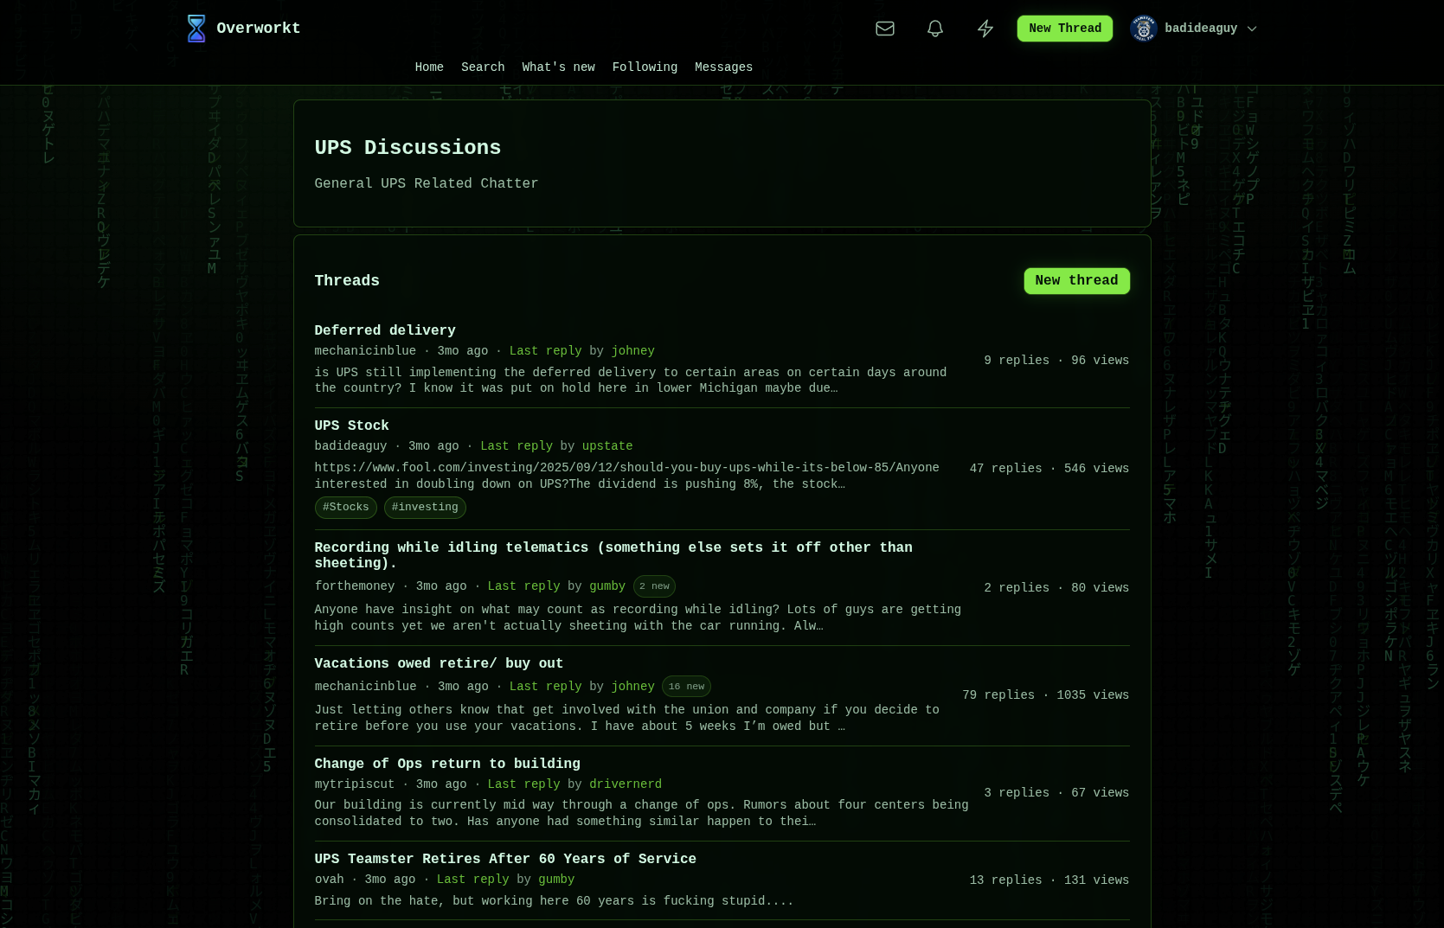Click the lightning bolt activity icon
The height and width of the screenshot is (928, 1444).
[985, 28]
